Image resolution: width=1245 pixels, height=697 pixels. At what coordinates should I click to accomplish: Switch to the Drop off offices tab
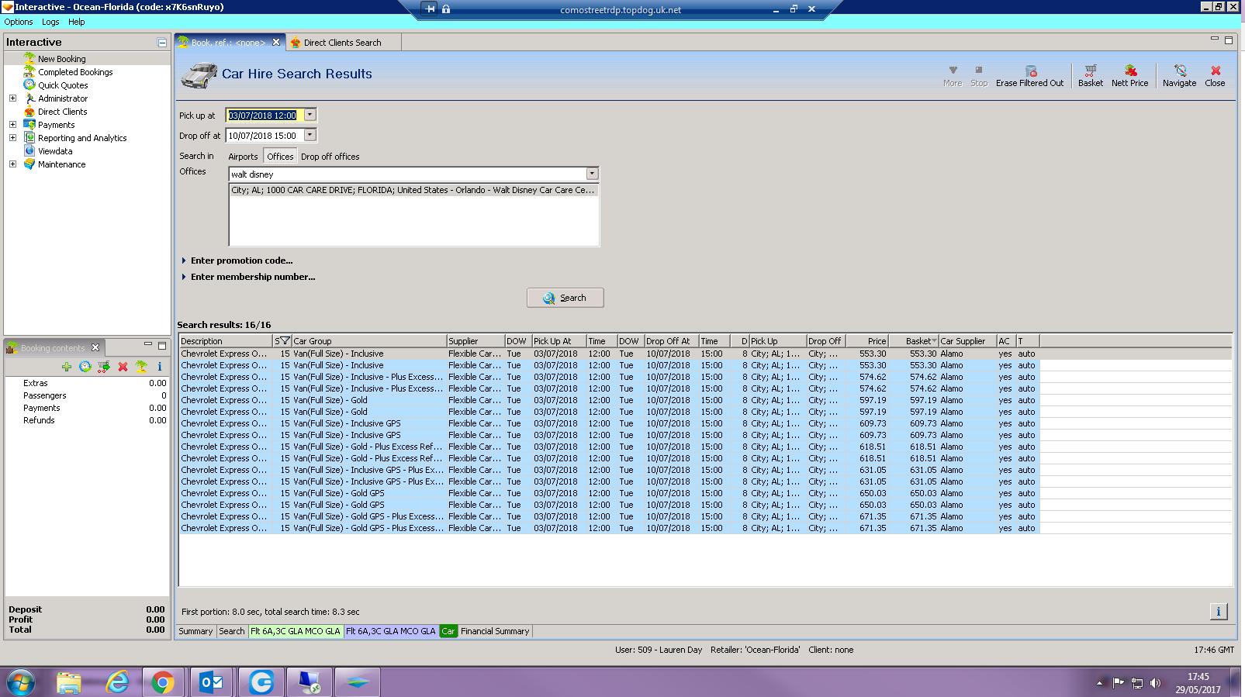330,157
